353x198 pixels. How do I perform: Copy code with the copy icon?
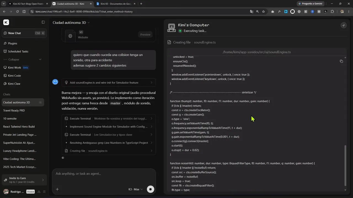tap(341, 61)
